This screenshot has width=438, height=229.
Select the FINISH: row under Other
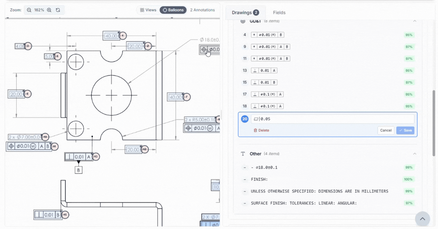point(328,179)
